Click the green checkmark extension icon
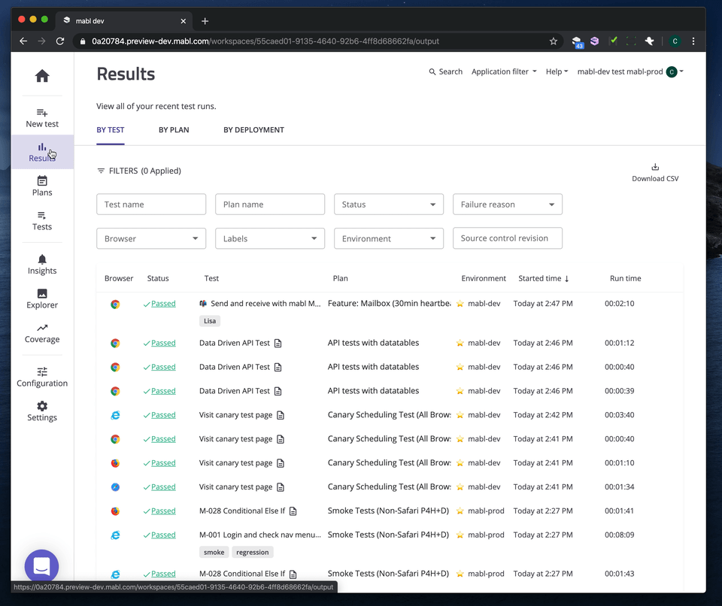722x606 pixels. click(x=613, y=41)
